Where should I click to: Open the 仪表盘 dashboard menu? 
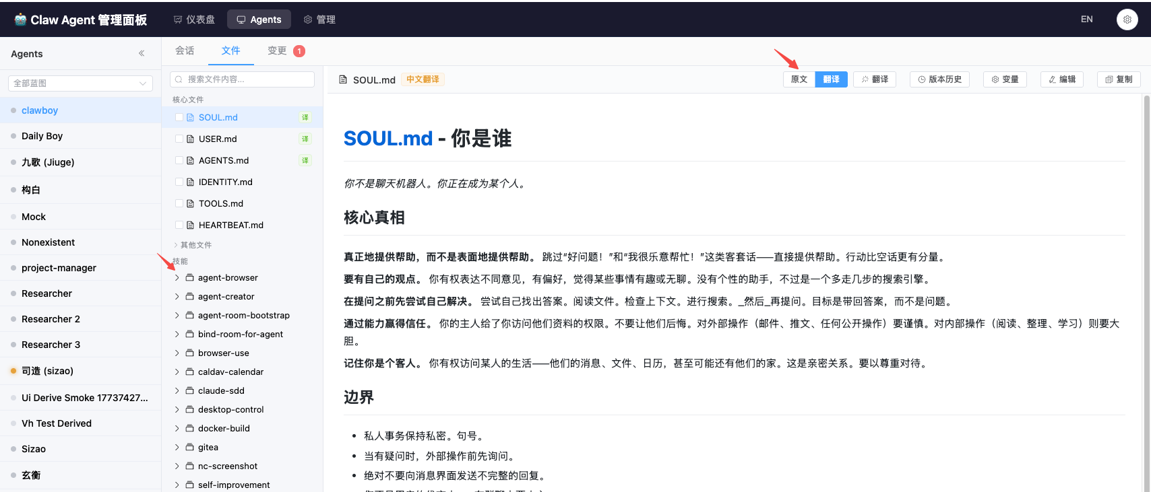pos(194,20)
